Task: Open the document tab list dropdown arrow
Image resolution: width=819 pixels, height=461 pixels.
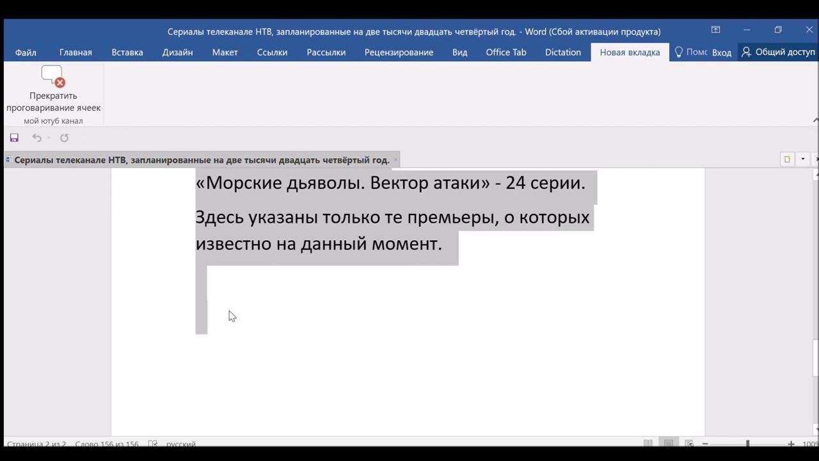Action: pyautogui.click(x=802, y=159)
